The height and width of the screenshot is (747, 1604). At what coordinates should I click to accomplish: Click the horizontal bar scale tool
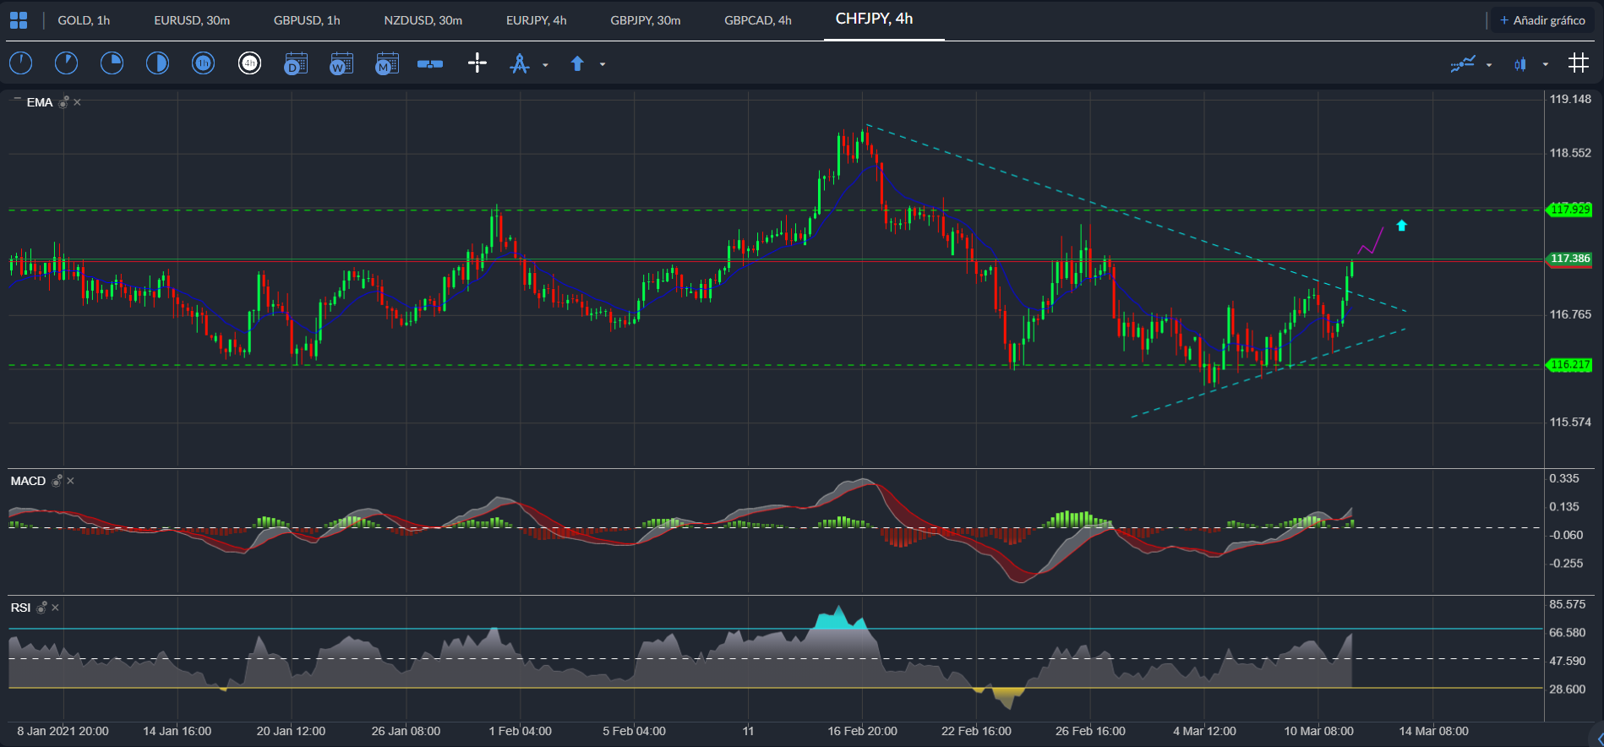pyautogui.click(x=430, y=64)
